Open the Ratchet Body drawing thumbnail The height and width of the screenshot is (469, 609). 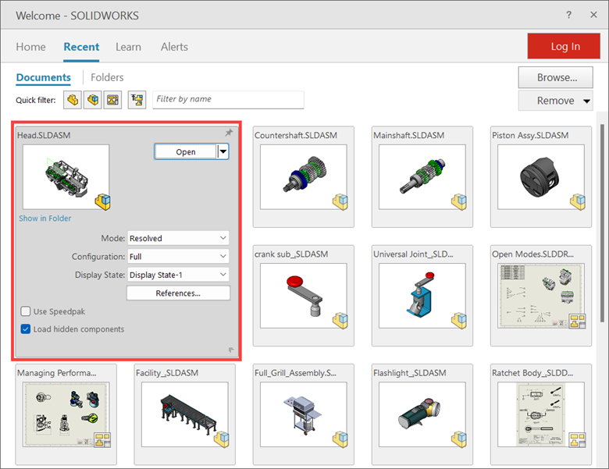[541, 414]
